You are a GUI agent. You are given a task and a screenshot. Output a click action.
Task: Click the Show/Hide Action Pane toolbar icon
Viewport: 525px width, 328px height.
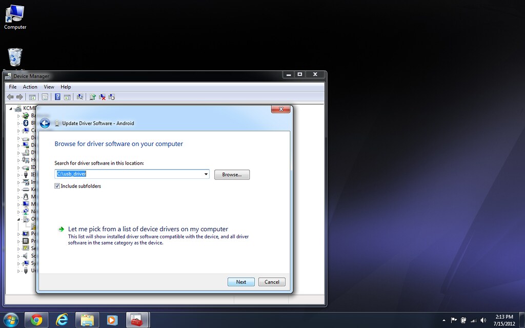[67, 97]
